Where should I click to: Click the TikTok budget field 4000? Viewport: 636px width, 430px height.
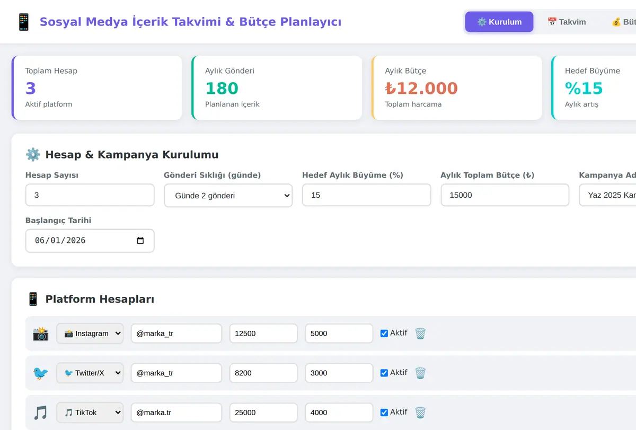pyautogui.click(x=339, y=413)
